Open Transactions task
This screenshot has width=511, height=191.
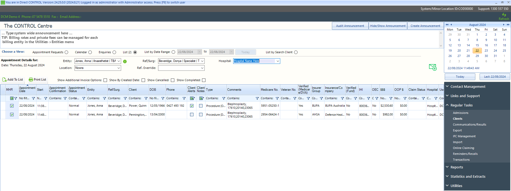coord(461,160)
